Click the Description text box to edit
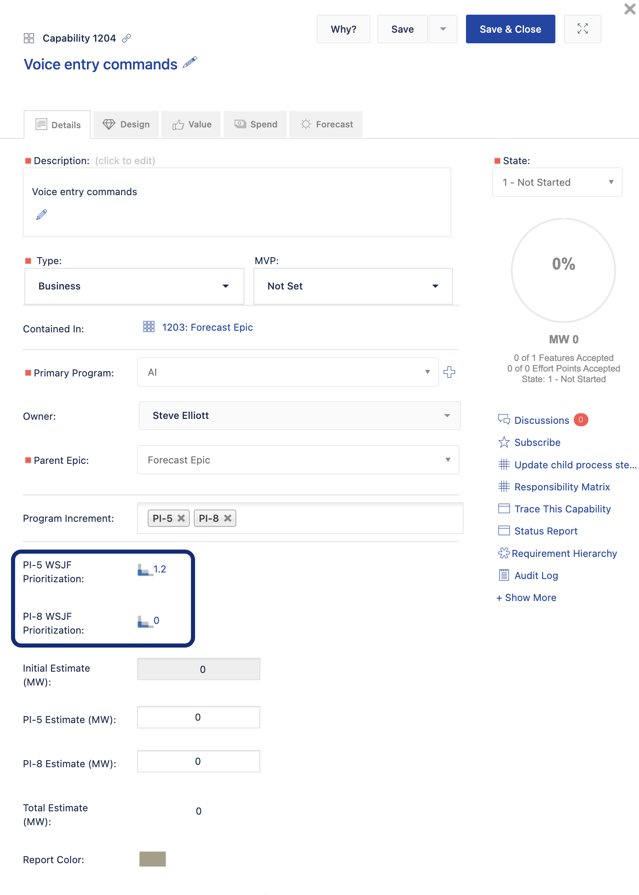Image resolution: width=639 pixels, height=895 pixels. pos(237,202)
